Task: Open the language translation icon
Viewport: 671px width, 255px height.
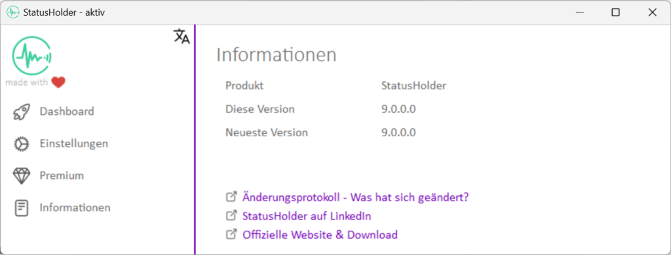Action: [182, 36]
